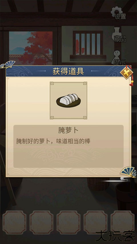The height and width of the screenshot is (244, 137).
Task: Close the 获得道具 dialog with the gold X
Action: (x=126, y=73)
